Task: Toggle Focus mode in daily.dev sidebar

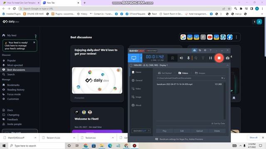Action: (x=14, y=94)
